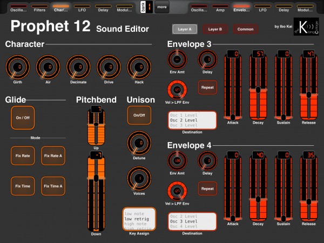This screenshot has width=324, height=243.
Task: Select 'high note' in Key Assign list
Action: point(136,224)
